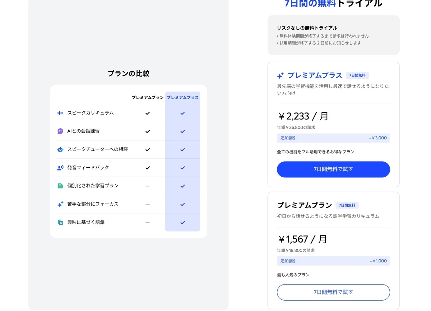This screenshot has height=311, width=431.
Task: Click the 興味に基づく語彙 vocabulary icon
Action: (x=60, y=223)
